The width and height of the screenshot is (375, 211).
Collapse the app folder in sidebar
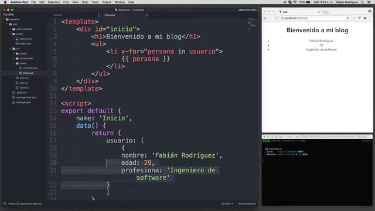click(8, 24)
